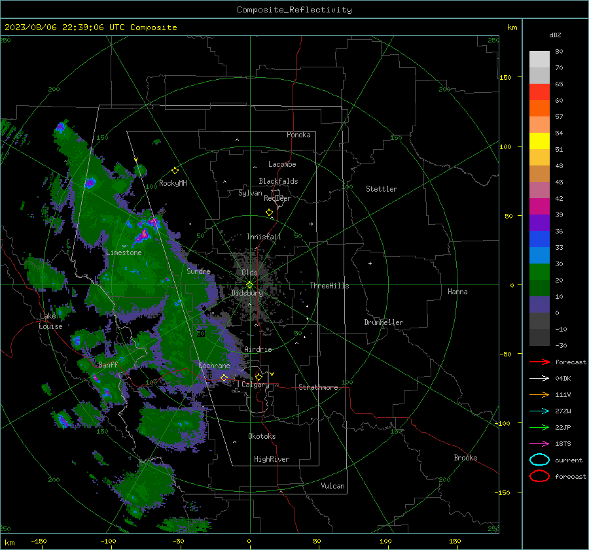Click the Blackfalds label
This screenshot has width=589, height=550.
[278, 181]
